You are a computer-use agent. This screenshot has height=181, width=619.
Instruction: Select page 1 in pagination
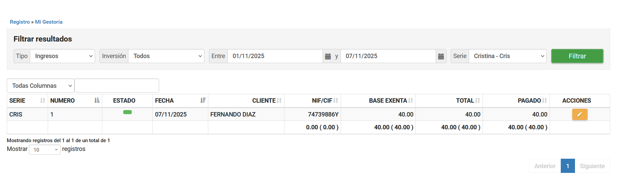coord(568,166)
